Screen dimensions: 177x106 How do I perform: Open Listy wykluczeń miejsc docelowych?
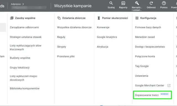point(24,78)
